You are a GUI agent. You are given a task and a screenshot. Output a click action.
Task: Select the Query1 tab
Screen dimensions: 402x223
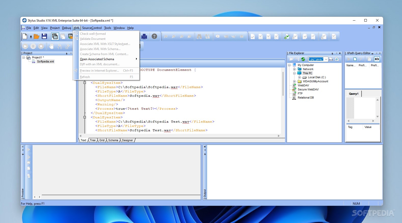pos(354,94)
